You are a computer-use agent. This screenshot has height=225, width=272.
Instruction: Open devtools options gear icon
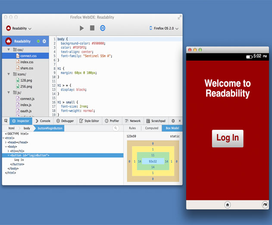coord(173,121)
